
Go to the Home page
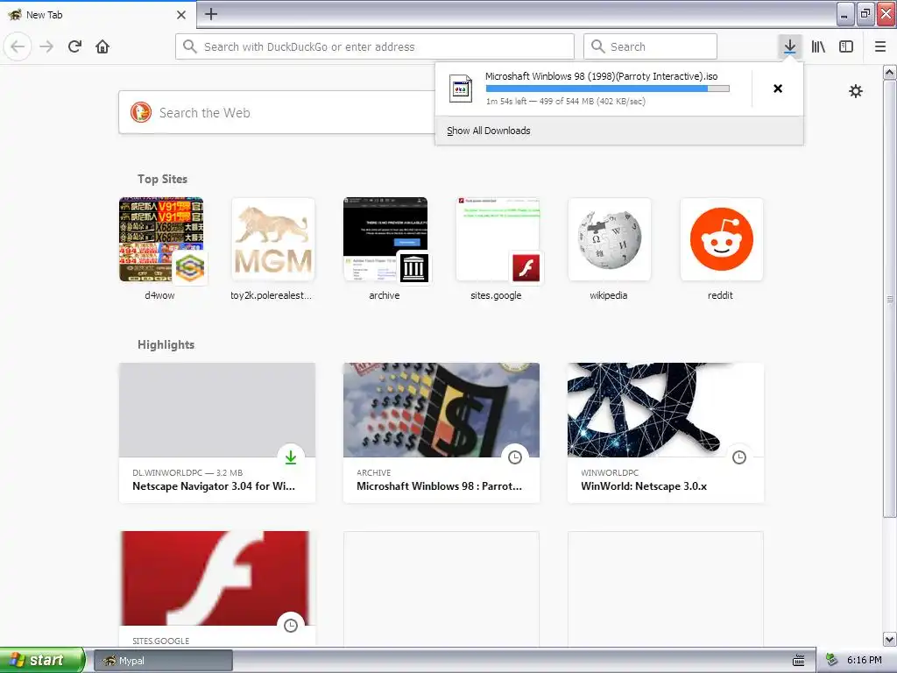(102, 46)
